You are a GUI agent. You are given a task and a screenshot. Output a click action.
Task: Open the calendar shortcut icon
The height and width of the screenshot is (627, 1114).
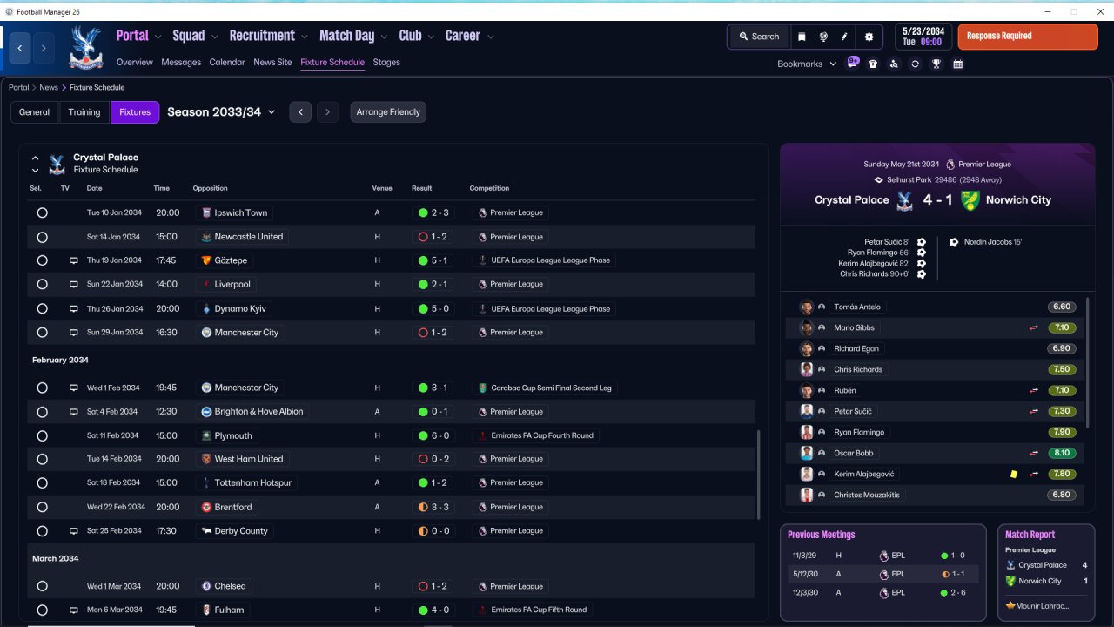957,64
